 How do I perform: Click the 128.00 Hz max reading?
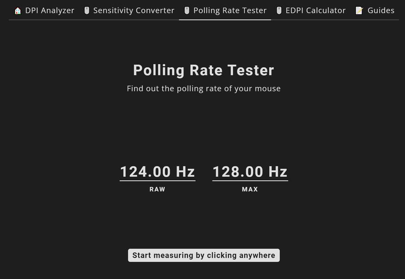click(x=250, y=172)
